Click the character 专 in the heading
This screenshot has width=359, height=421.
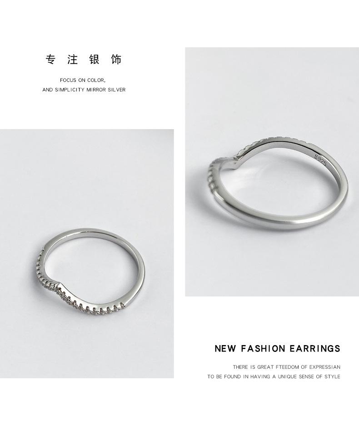[x=50, y=60]
